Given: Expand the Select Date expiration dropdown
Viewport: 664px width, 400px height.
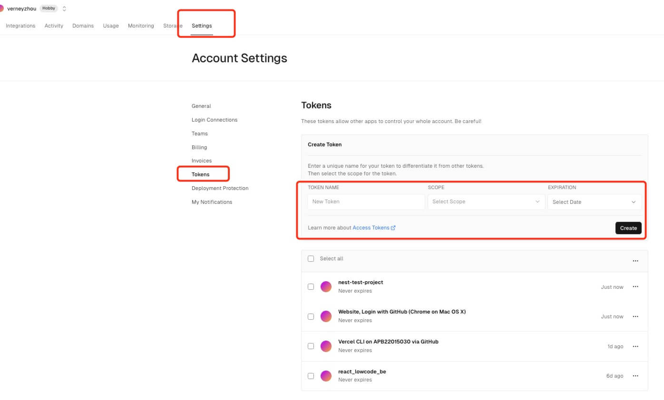Looking at the screenshot, I should tap(594, 202).
